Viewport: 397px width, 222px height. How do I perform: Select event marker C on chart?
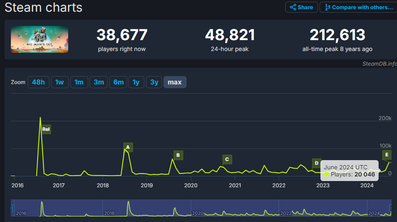click(227, 159)
